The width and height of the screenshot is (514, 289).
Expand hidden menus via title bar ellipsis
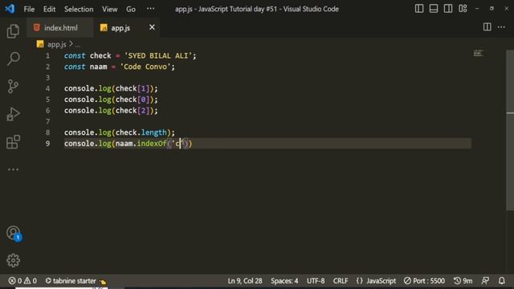point(150,9)
